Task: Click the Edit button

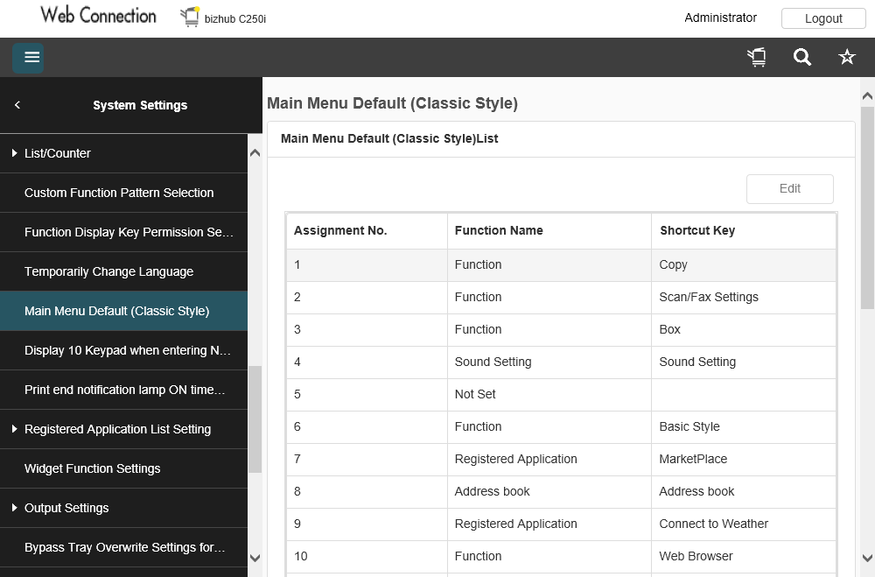Action: pos(789,188)
